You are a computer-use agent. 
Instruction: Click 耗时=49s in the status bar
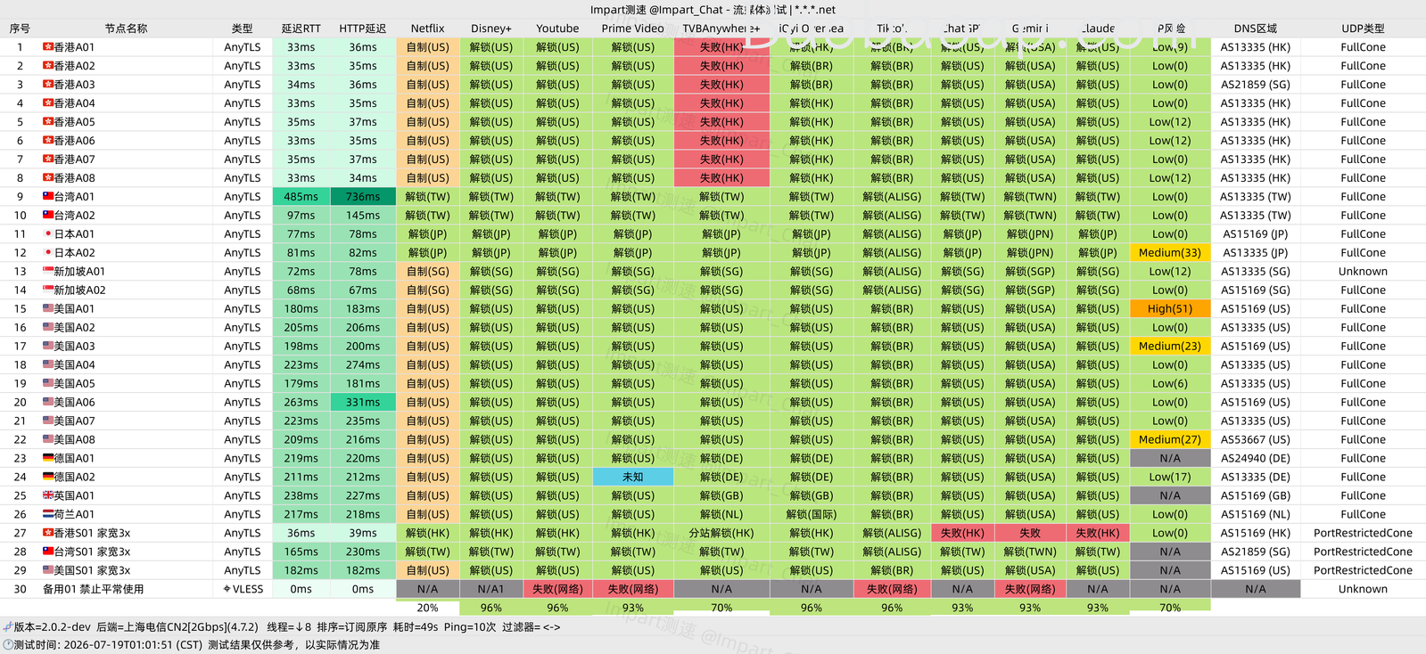click(x=415, y=627)
